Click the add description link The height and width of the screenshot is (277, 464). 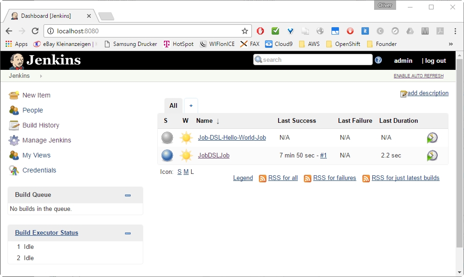(427, 93)
